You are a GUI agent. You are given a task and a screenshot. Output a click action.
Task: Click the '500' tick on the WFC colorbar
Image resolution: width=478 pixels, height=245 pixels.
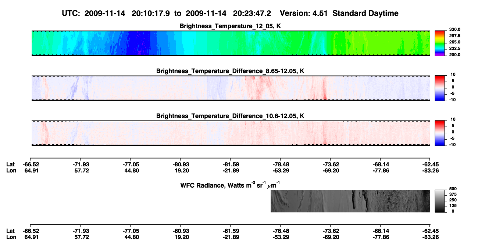pos(454,189)
